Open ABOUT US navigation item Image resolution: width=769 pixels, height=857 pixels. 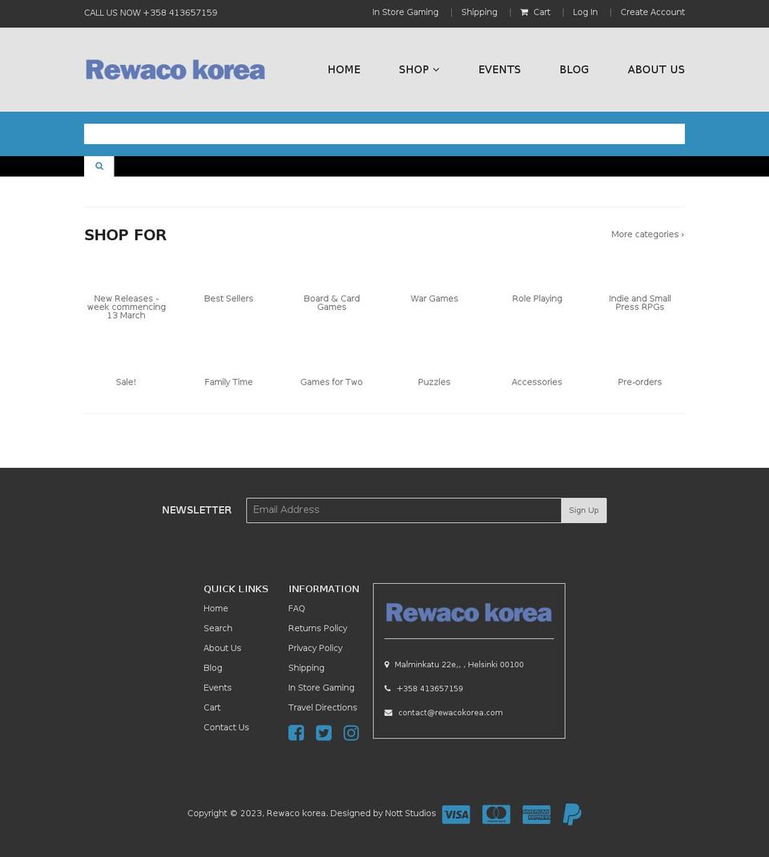point(656,70)
